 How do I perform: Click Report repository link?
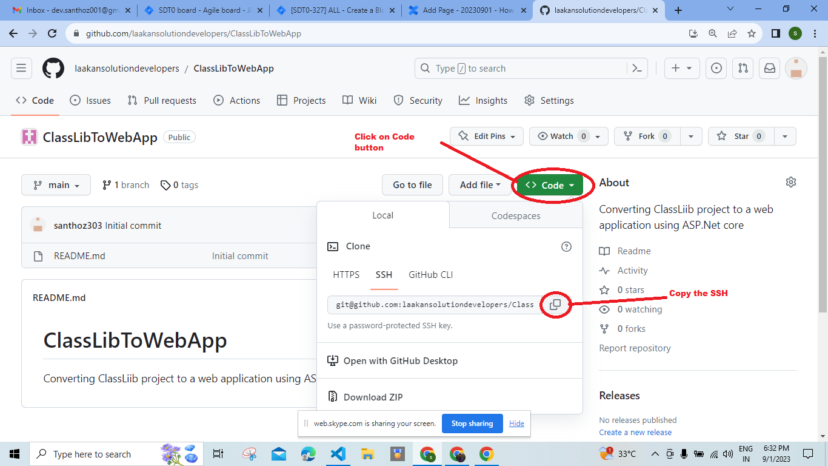pyautogui.click(x=635, y=348)
